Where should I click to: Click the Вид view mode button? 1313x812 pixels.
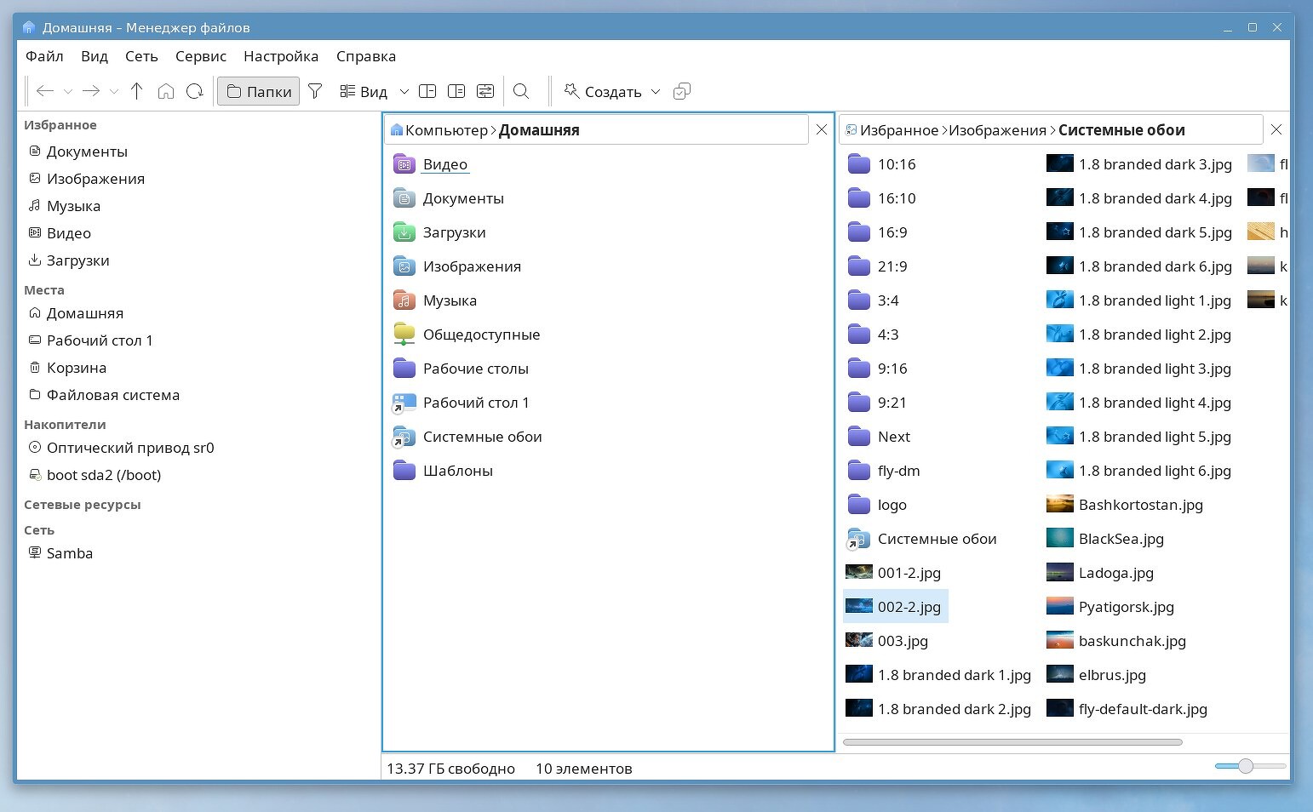point(364,91)
